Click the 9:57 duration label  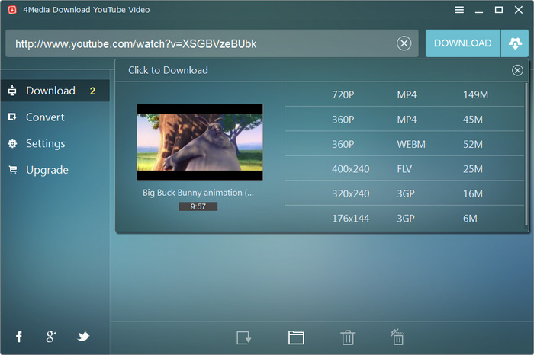(198, 206)
